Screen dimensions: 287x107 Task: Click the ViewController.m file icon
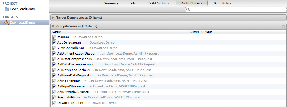[x=54, y=48]
